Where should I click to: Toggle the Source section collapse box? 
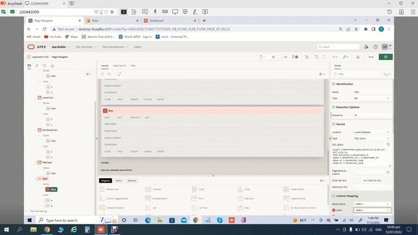pos(334,124)
